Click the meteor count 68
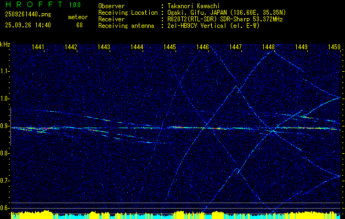This screenshot has height=219, width=345. pos(80,25)
